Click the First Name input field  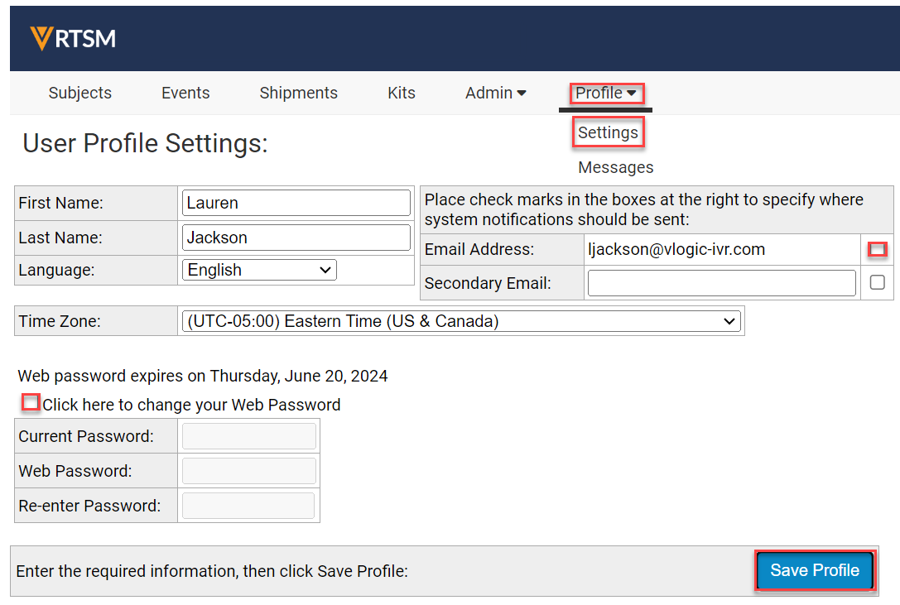[296, 203]
